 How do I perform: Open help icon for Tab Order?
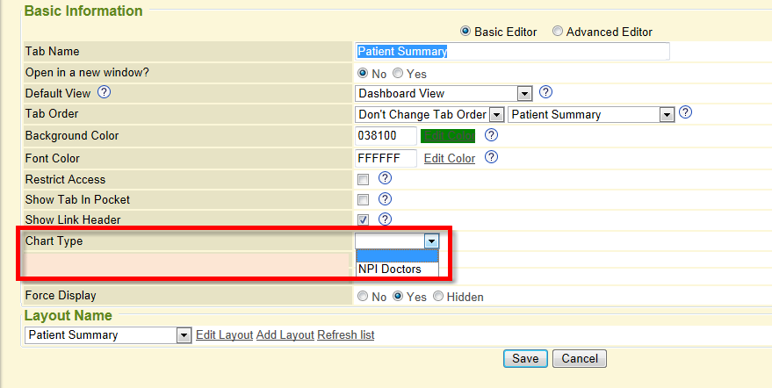pos(686,113)
